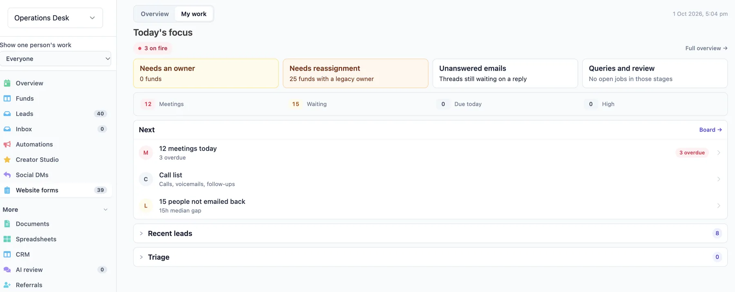Screen dimensions: 735x292
Task: Open the Needs reassignment card
Action: pyautogui.click(x=356, y=74)
